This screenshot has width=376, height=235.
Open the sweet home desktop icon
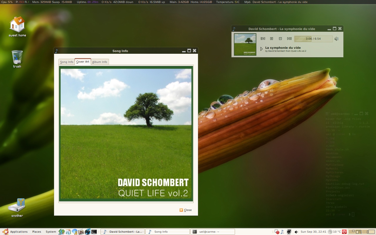[x=17, y=26]
